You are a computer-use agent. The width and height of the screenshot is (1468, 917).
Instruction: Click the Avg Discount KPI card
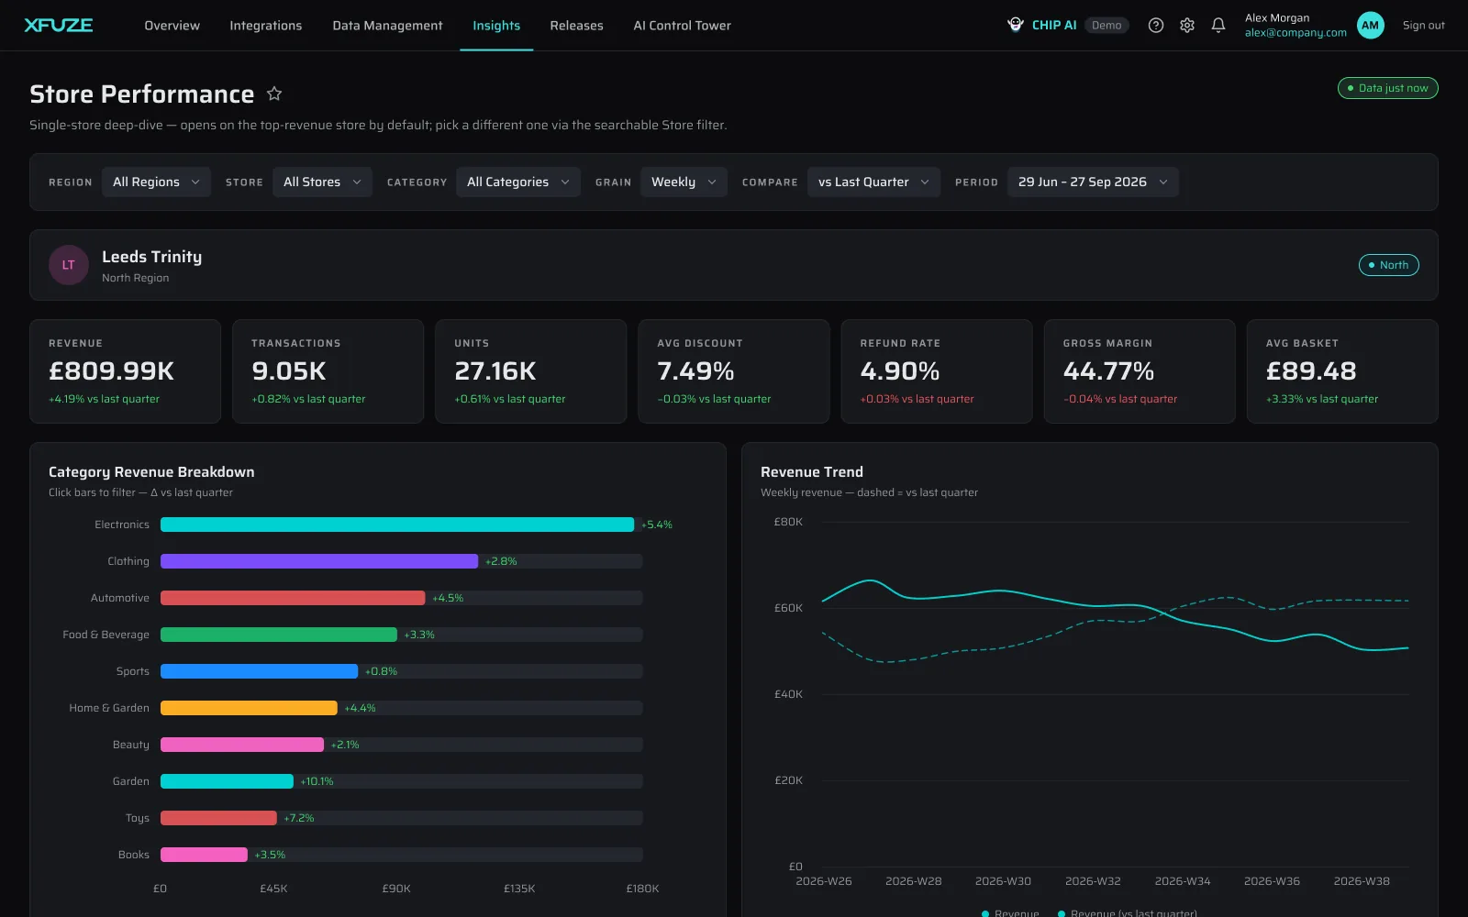(733, 371)
